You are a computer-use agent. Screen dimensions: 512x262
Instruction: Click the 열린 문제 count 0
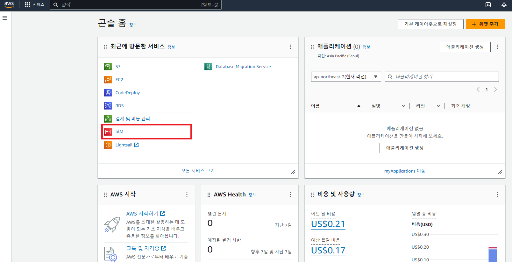pyautogui.click(x=210, y=223)
